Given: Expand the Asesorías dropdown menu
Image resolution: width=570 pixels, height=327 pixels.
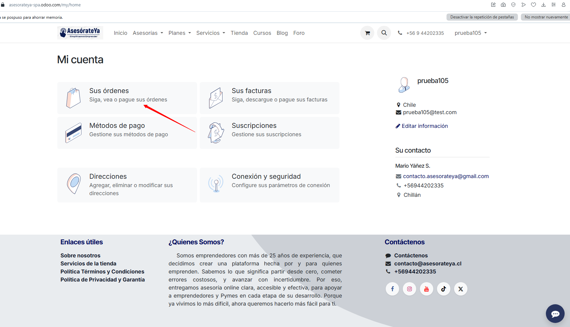Looking at the screenshot, I should (148, 33).
